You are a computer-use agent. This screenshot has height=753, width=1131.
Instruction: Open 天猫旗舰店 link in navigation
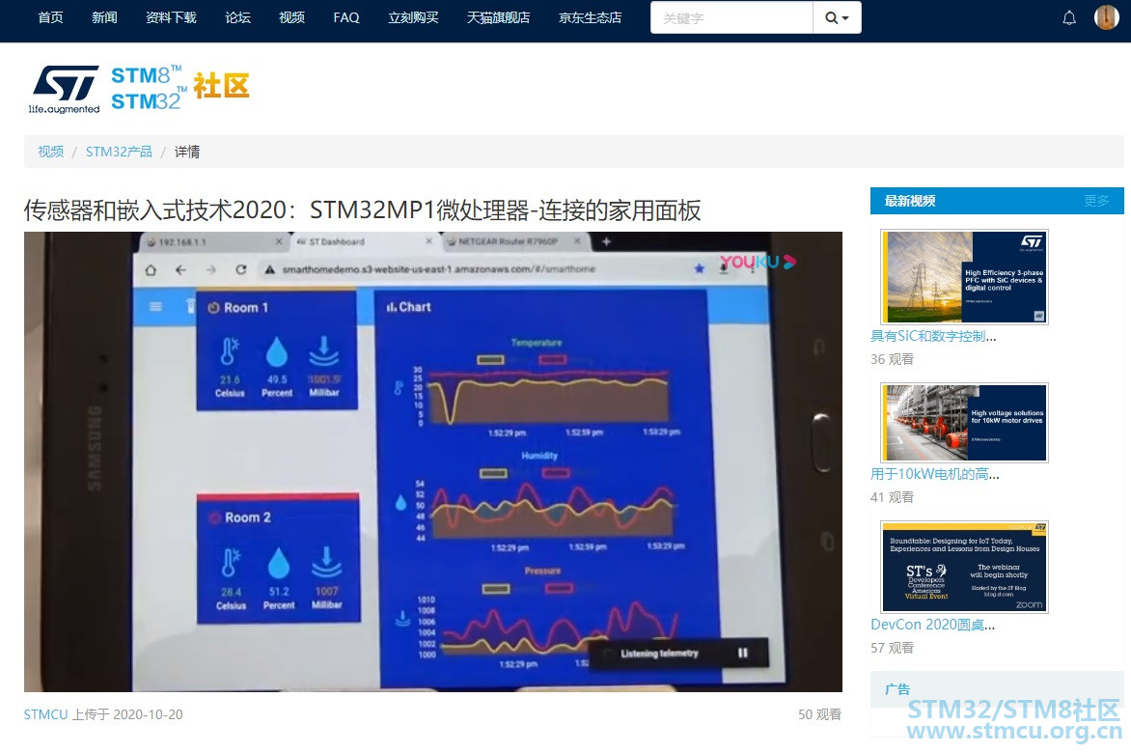tap(498, 17)
